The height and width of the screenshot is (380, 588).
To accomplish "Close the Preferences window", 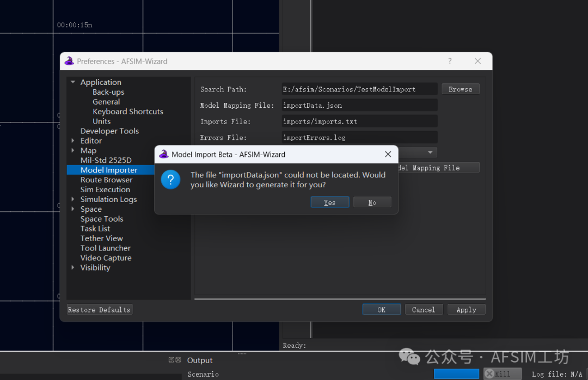I will click(477, 61).
